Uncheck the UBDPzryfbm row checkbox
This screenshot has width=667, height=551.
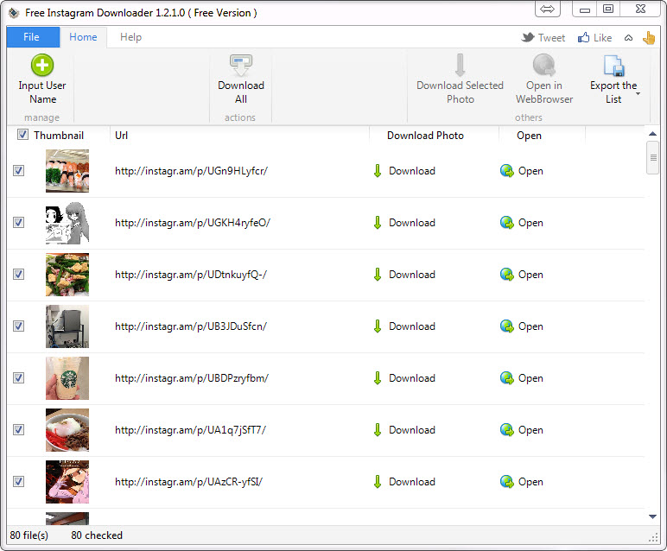pyautogui.click(x=18, y=378)
